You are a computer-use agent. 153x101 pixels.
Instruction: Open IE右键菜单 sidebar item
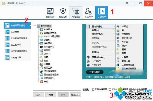click(x=17, y=58)
